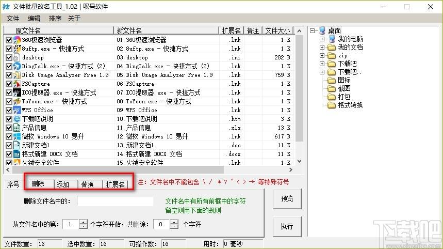Viewport: 443px width, 249px height.
Task: Click the 产品信息 xls icon
Action: coord(17,128)
